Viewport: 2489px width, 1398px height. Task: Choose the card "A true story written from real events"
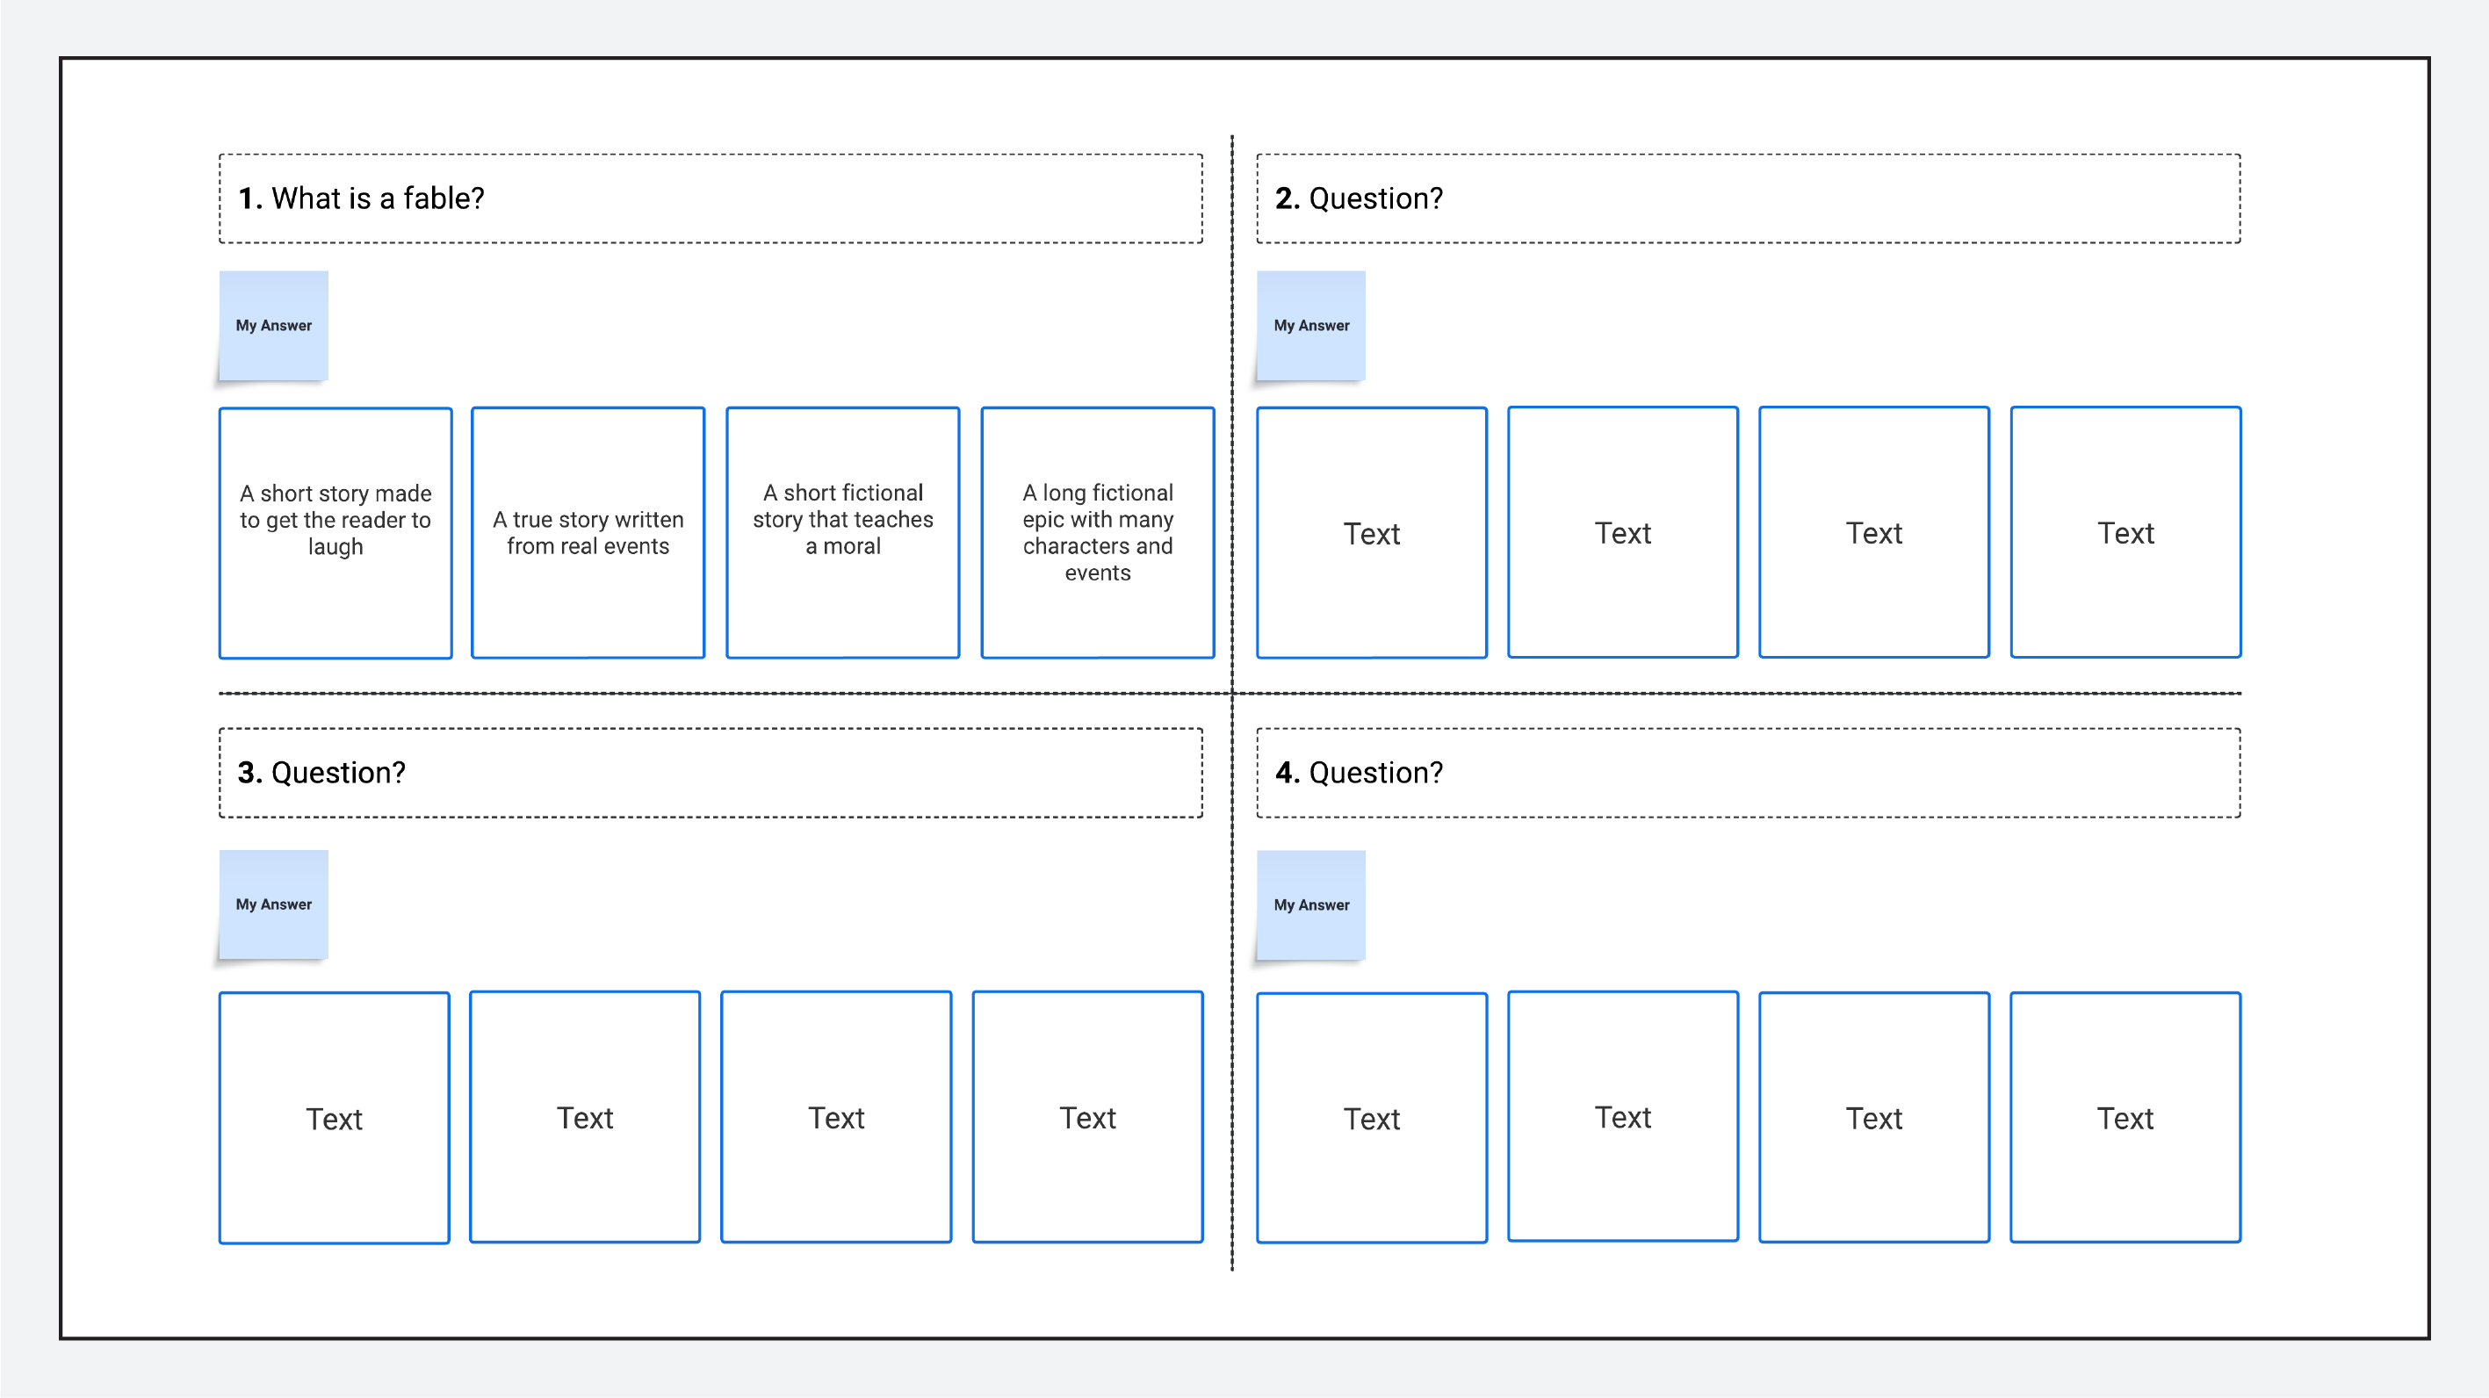click(x=588, y=532)
